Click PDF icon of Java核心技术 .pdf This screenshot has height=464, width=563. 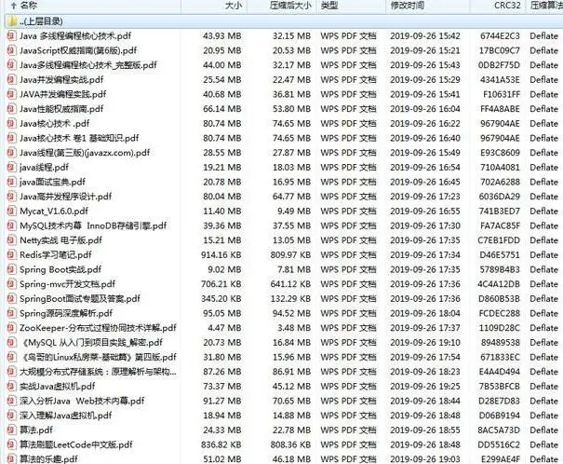click(x=11, y=124)
